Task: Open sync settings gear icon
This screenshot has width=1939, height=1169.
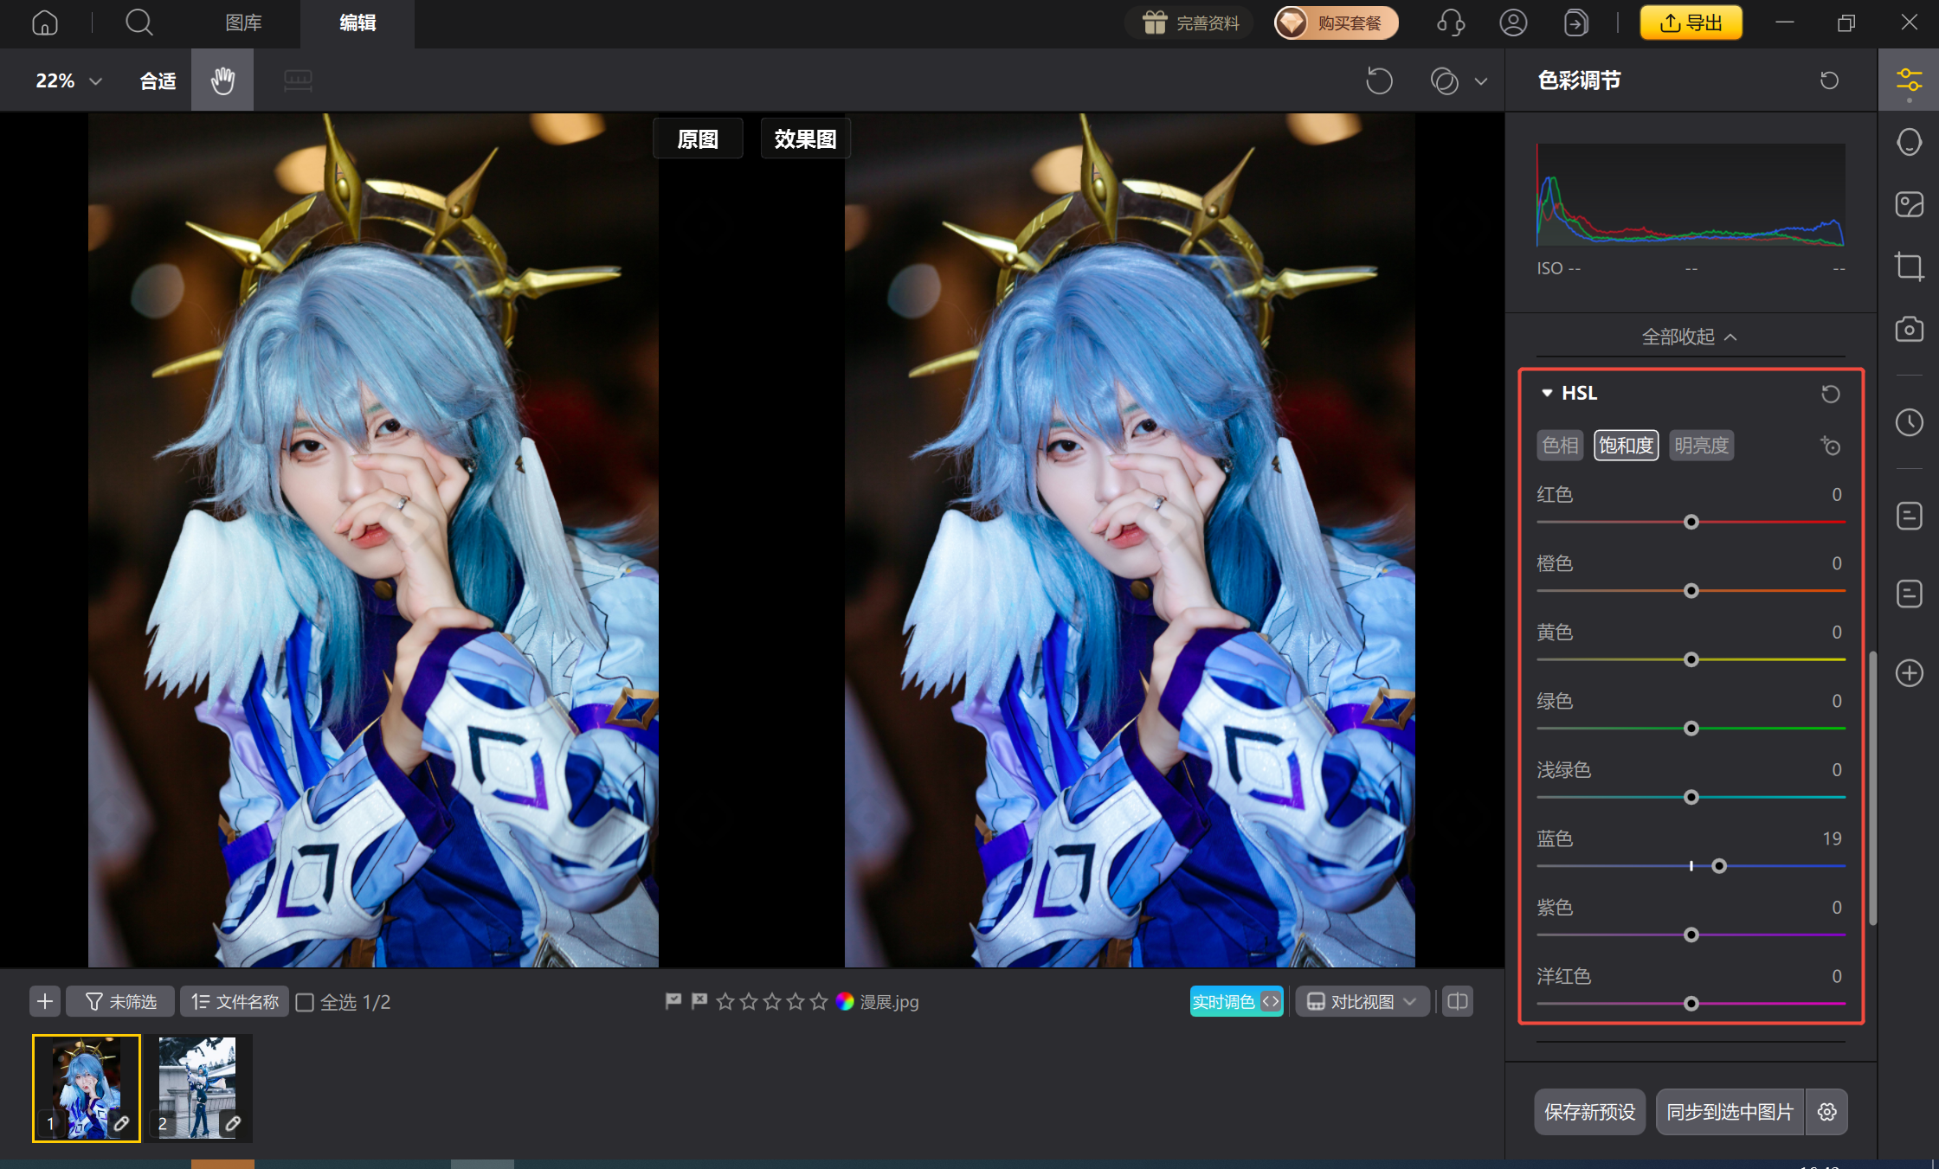Action: coord(1826,1112)
